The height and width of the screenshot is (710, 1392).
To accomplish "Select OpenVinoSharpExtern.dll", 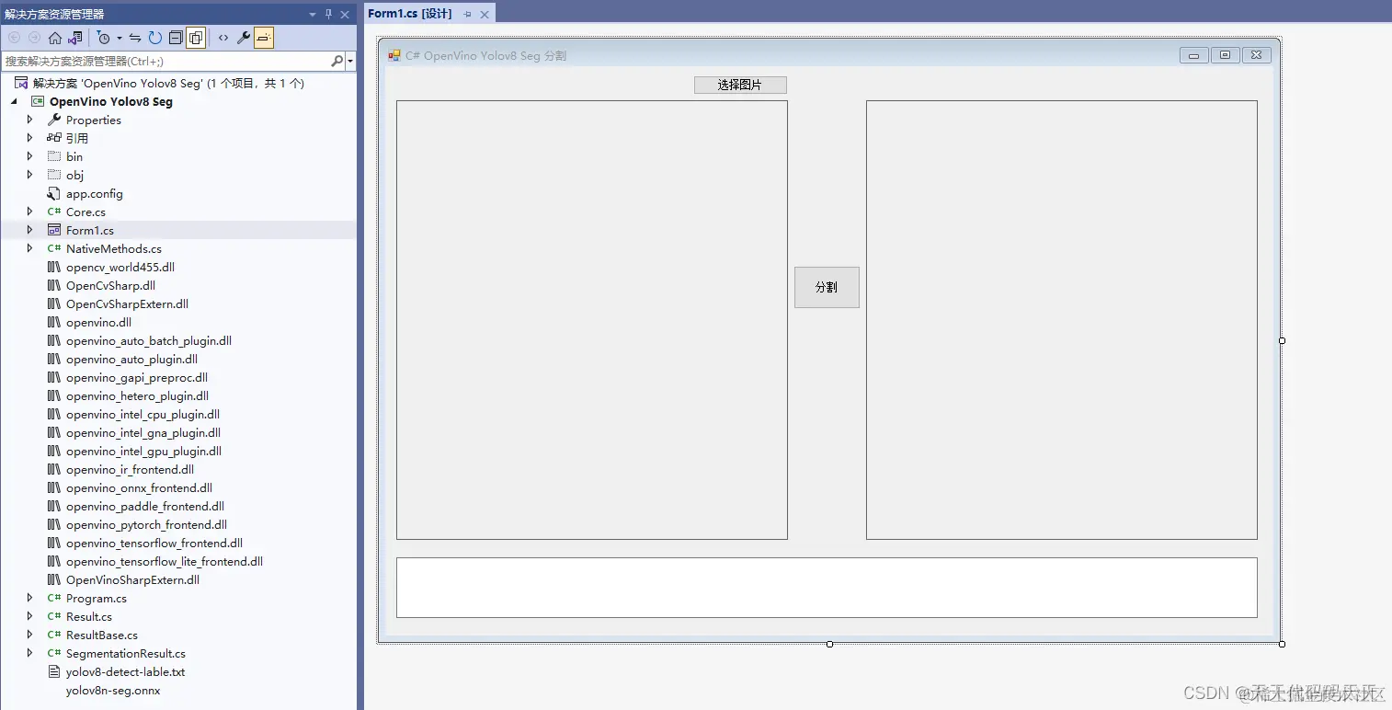I will [132, 579].
